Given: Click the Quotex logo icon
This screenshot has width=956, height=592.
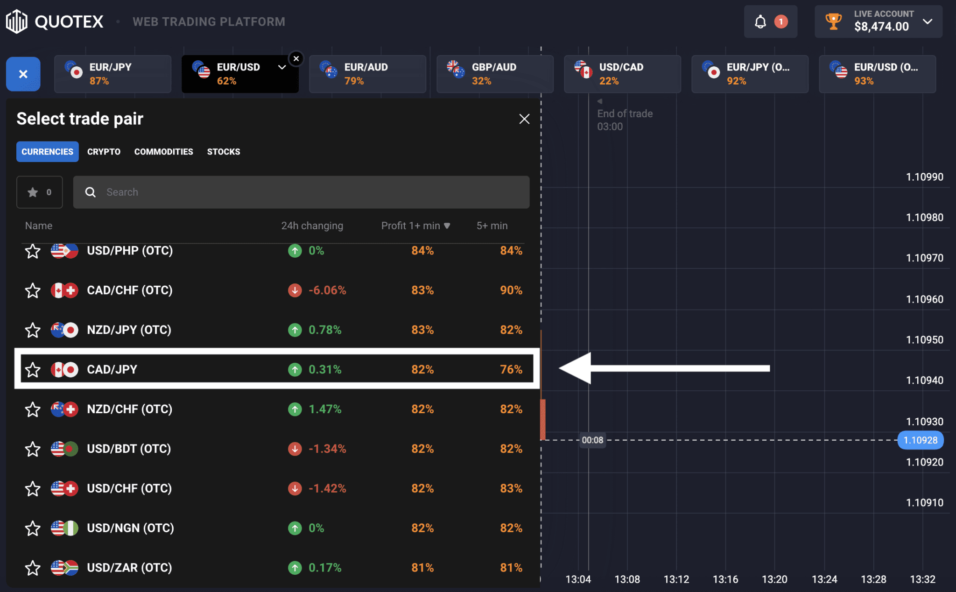Looking at the screenshot, I should pos(17,21).
